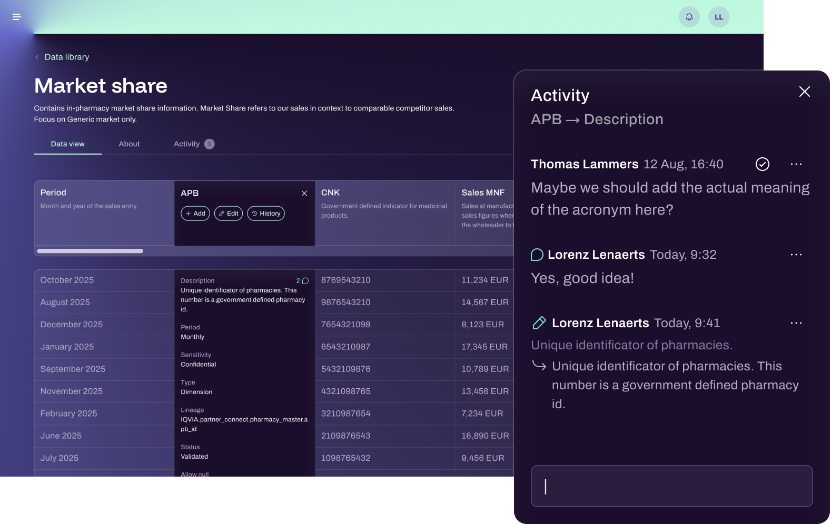Click the Description comment bubble icon
This screenshot has width=831, height=525.
[305, 281]
